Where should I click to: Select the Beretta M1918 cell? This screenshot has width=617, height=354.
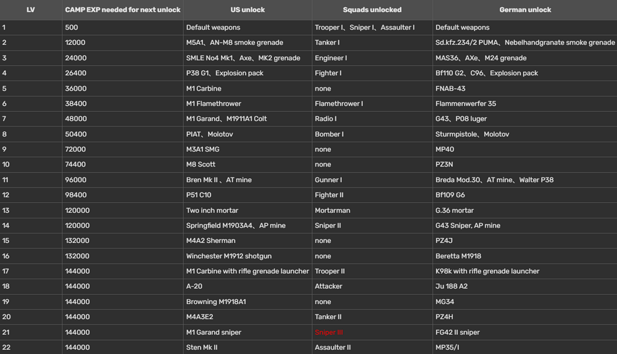pos(525,256)
